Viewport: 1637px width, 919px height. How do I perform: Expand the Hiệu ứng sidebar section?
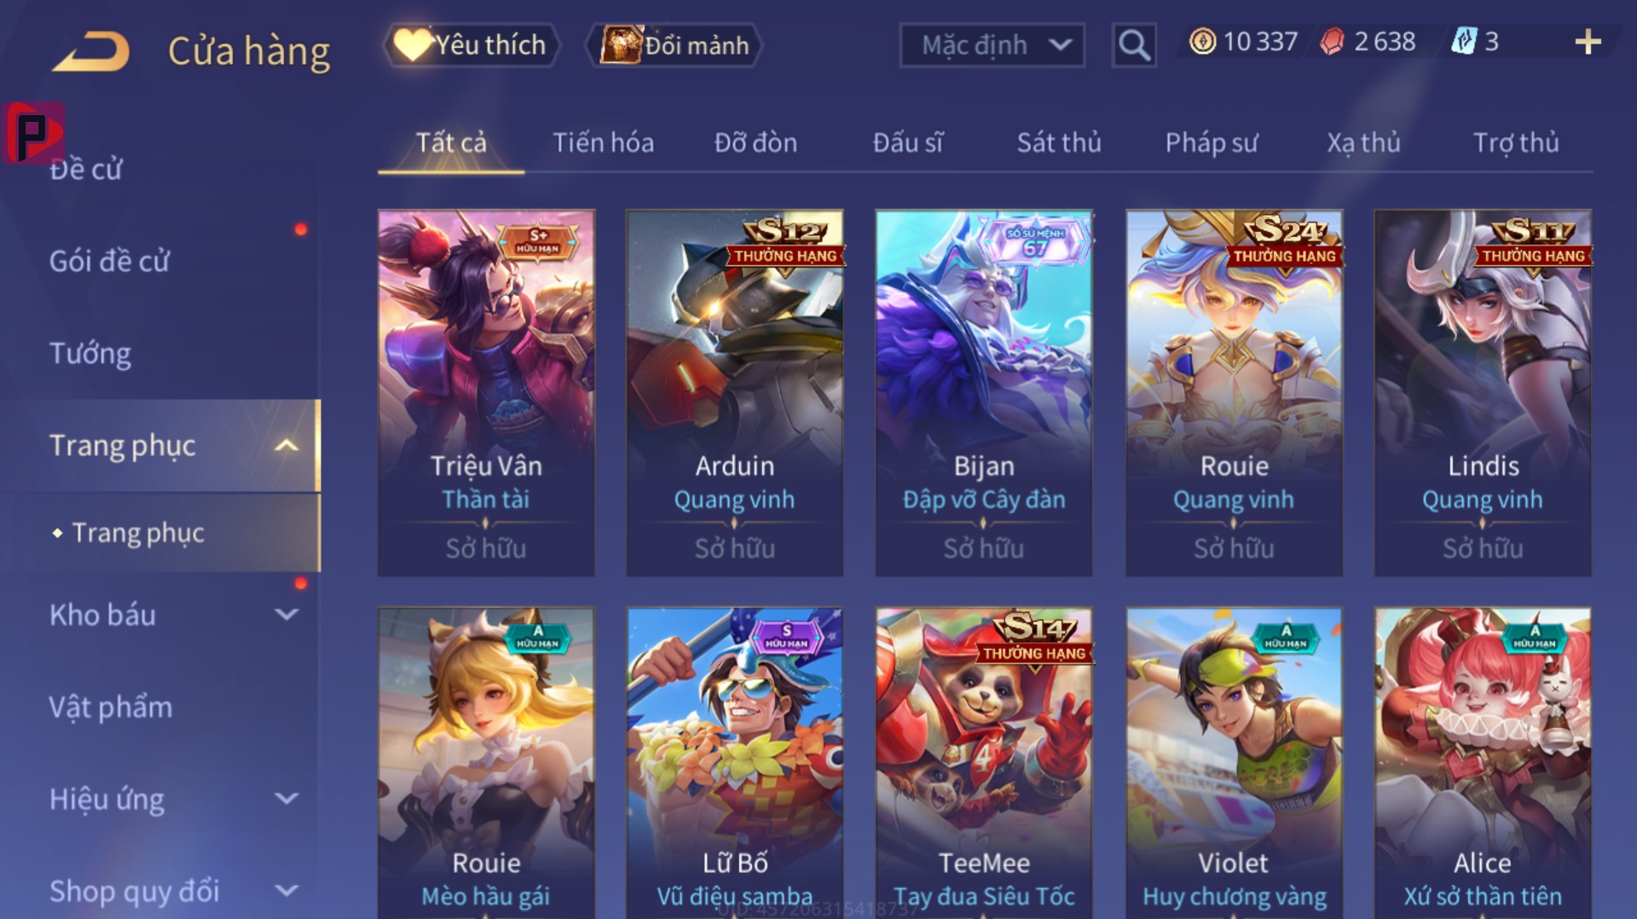click(287, 799)
